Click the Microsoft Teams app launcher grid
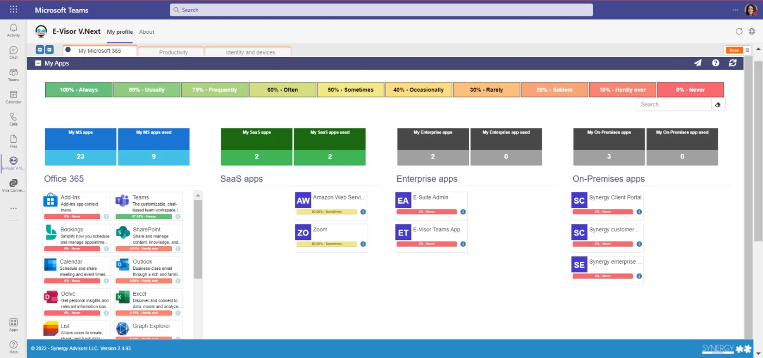Viewport: 763px width, 358px height. [13, 9]
